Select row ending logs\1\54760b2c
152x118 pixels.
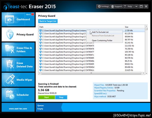point(92,70)
